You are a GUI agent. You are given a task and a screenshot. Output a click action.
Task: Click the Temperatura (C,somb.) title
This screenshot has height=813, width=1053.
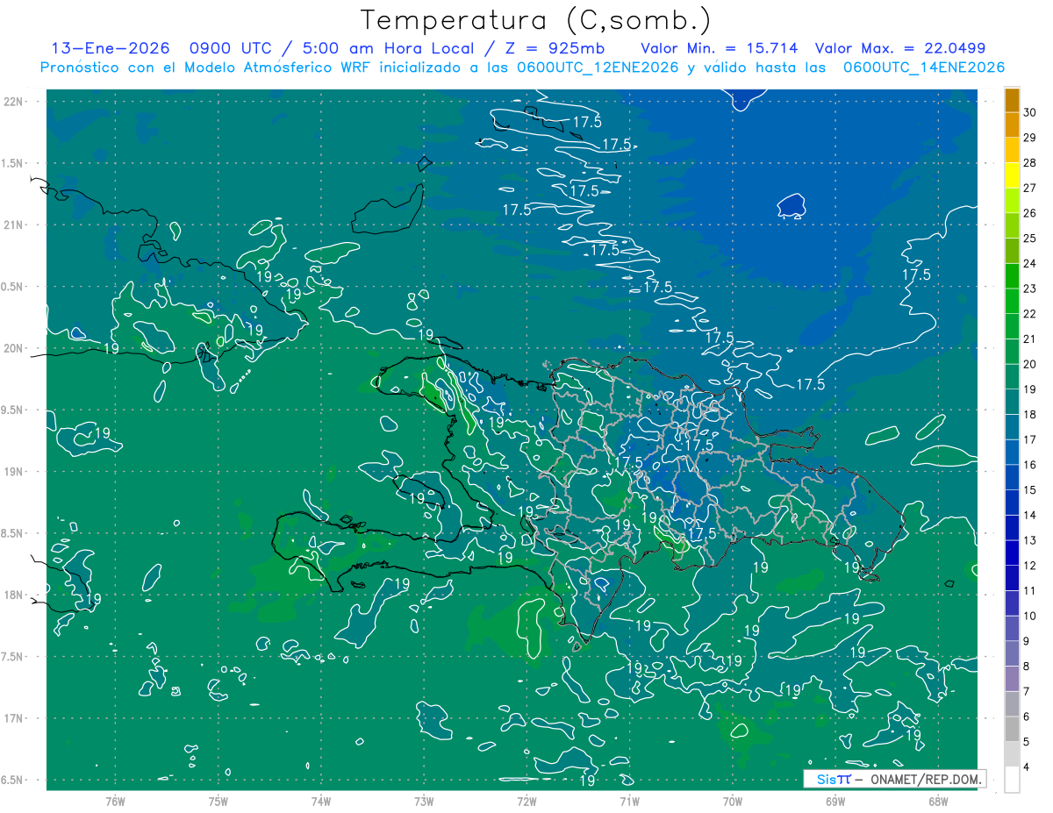(x=536, y=19)
